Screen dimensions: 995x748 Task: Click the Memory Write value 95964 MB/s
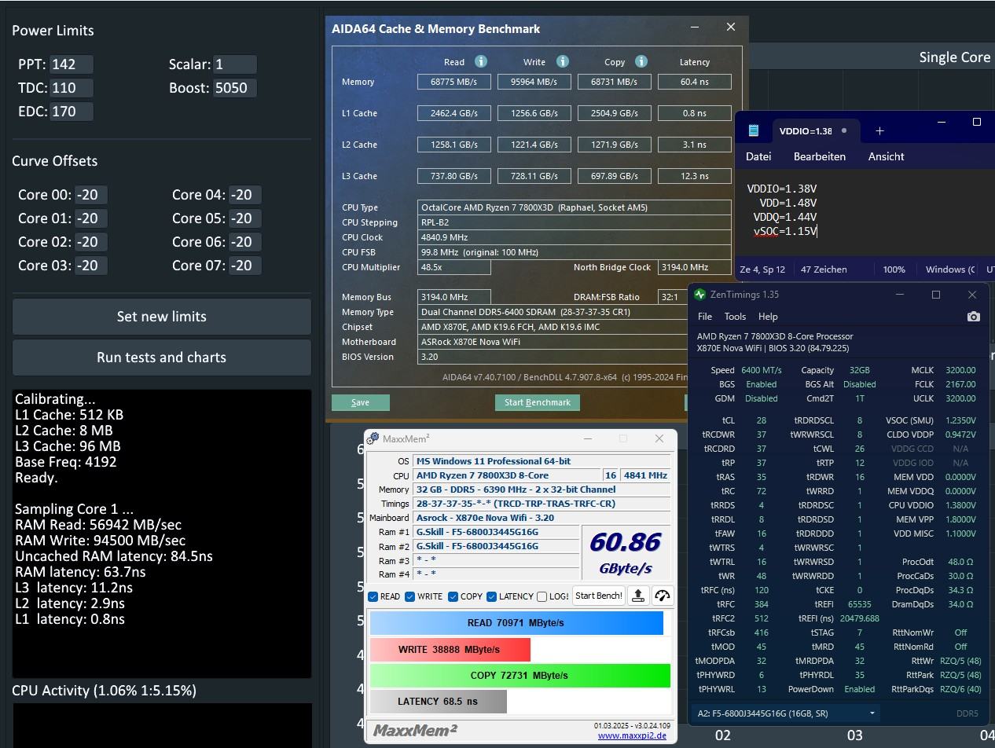coord(534,82)
